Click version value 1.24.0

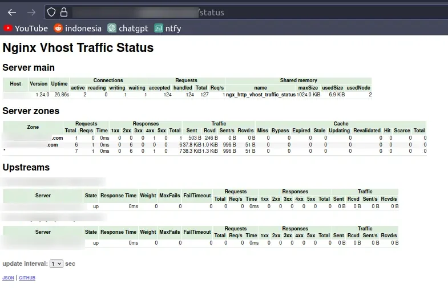tap(42, 95)
